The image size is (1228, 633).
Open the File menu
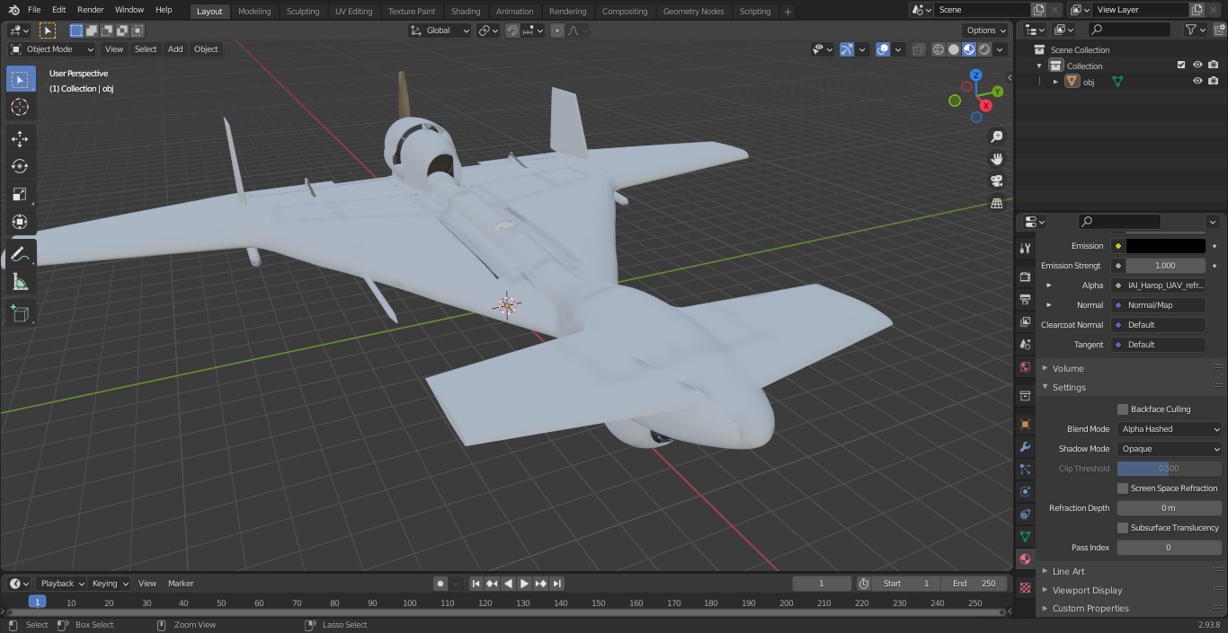[34, 10]
